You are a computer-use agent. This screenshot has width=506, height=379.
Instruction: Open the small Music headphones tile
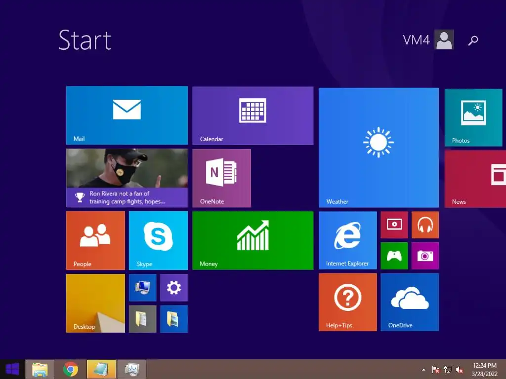pyautogui.click(x=425, y=225)
